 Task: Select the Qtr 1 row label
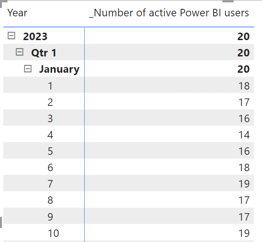point(44,53)
